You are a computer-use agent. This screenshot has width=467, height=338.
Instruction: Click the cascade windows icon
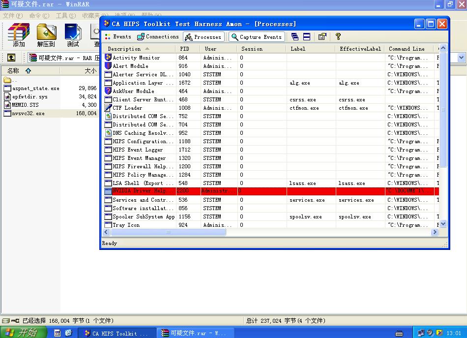point(295,37)
